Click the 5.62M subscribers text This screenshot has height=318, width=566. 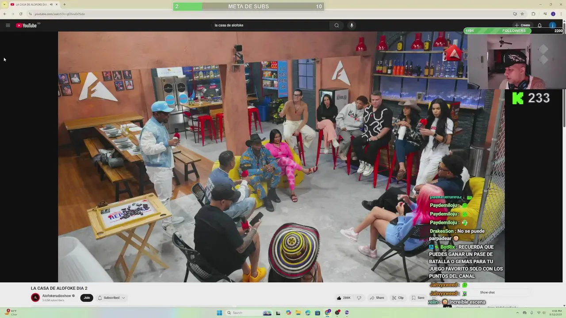pyautogui.click(x=53, y=300)
